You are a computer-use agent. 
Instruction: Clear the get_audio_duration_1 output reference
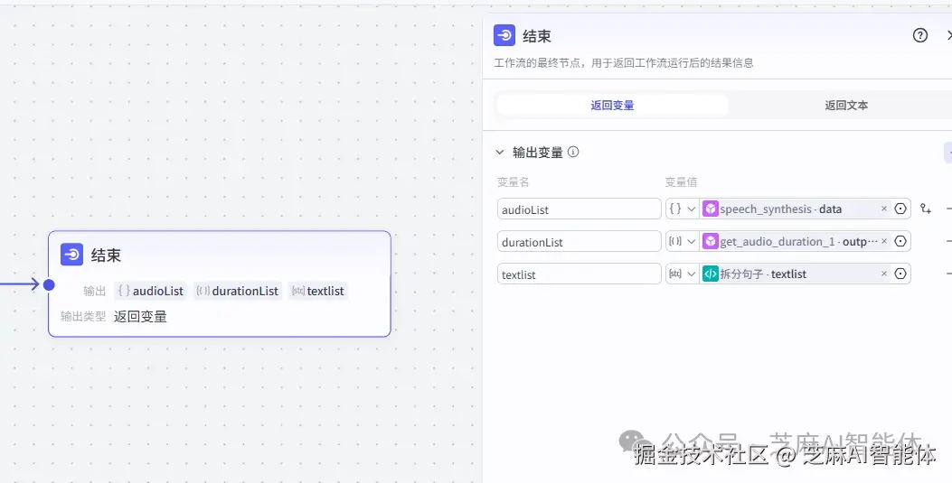(x=884, y=241)
